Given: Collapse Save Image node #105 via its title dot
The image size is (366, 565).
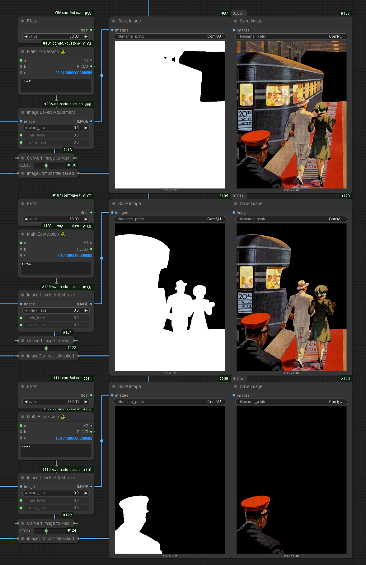Looking at the screenshot, I should [114, 203].
